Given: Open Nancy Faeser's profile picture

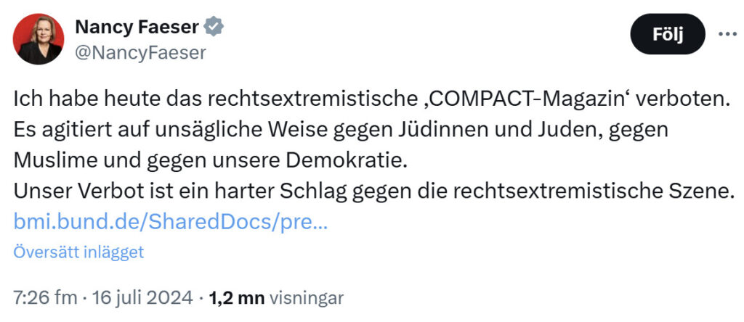Looking at the screenshot, I should 38,39.
